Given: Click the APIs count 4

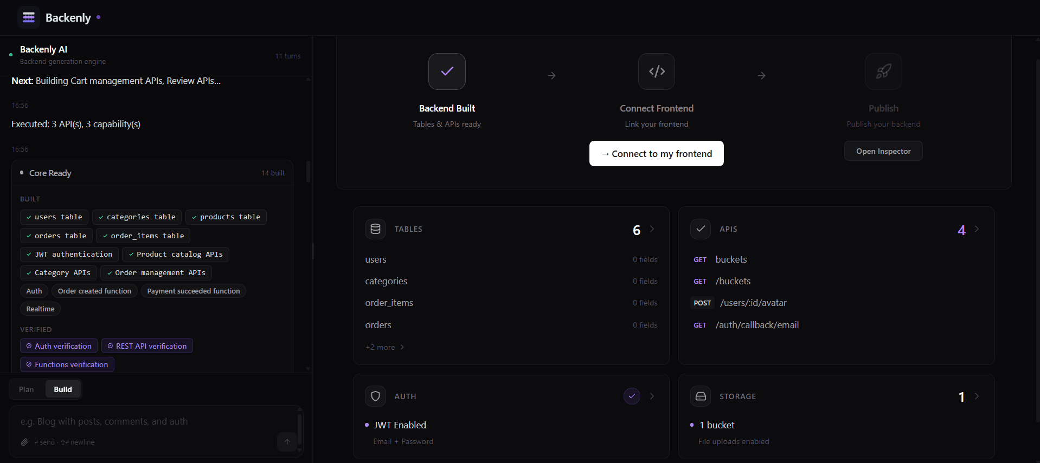Looking at the screenshot, I should click(961, 230).
